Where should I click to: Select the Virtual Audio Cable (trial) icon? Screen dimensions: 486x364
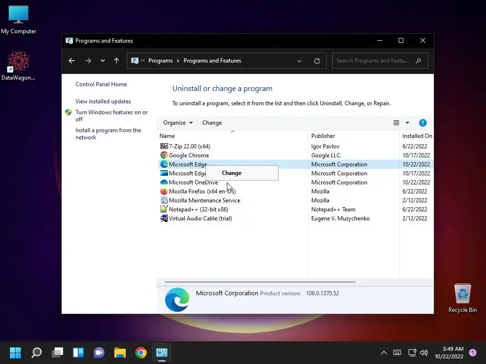point(164,218)
